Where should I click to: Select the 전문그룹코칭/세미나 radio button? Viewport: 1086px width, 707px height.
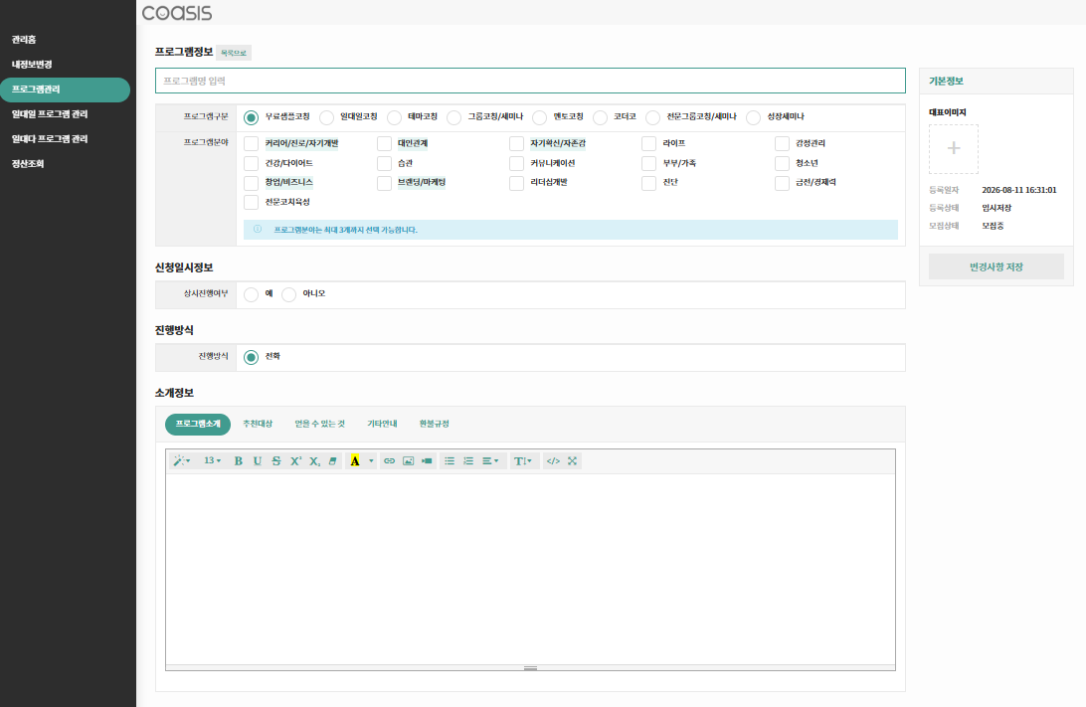[x=653, y=117]
